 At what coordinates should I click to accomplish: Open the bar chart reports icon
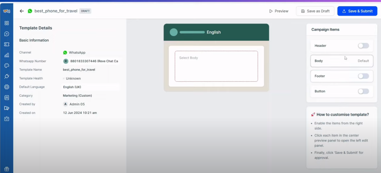(x=7, y=55)
